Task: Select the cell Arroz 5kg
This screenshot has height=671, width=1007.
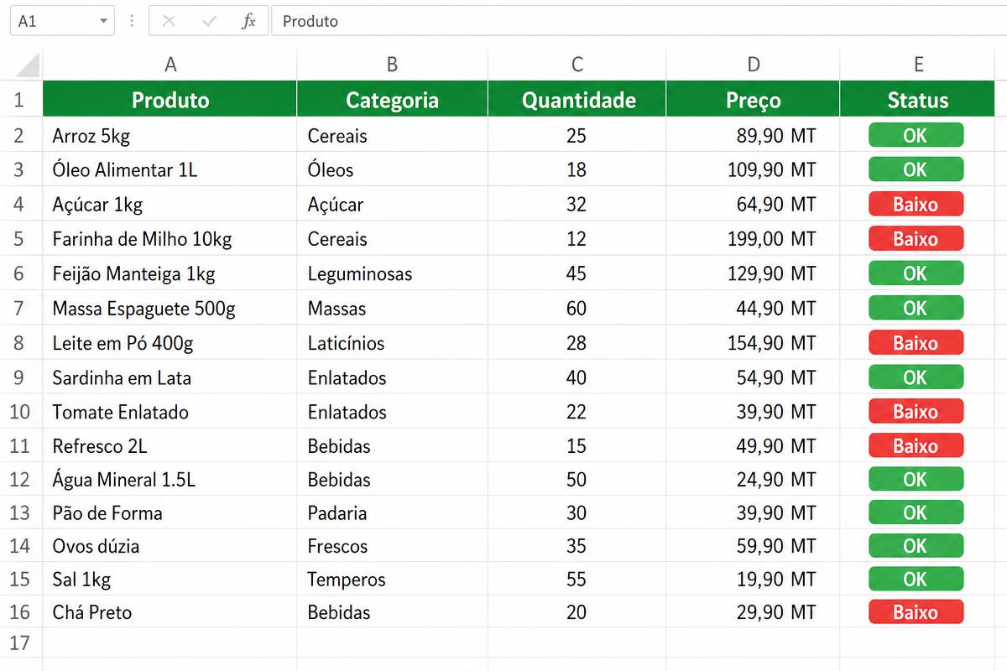Action: (x=170, y=135)
